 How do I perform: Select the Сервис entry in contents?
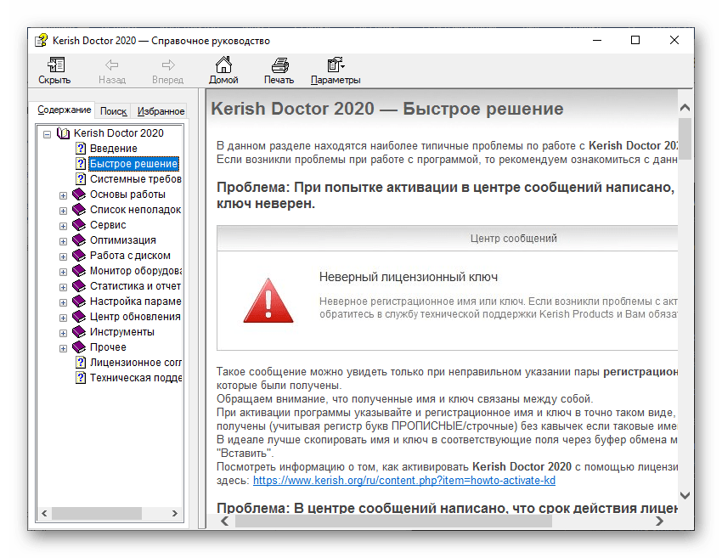(108, 225)
